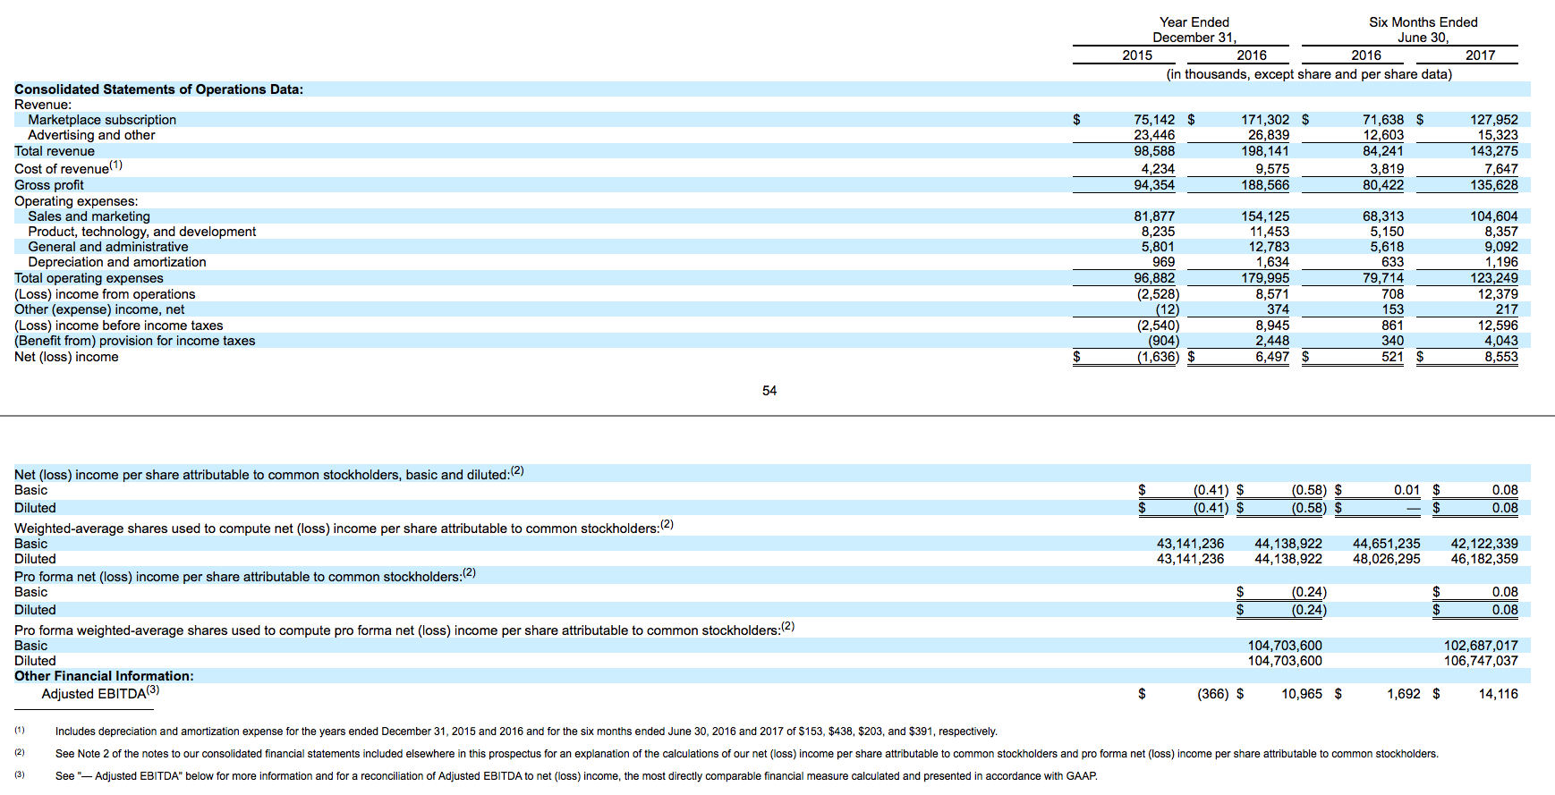Click the 2015 marketplace subscription value 75,142
1555x795 pixels.
click(1154, 120)
